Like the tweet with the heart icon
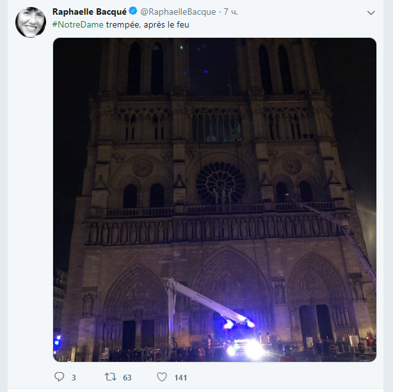 tap(162, 377)
